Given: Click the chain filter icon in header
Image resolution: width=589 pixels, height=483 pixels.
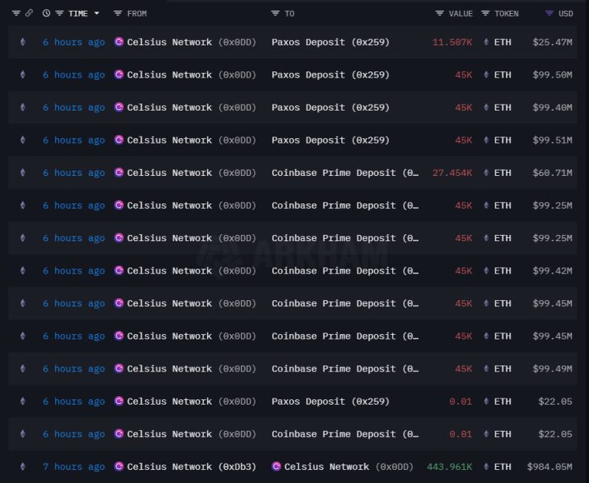Looking at the screenshot, I should tap(16, 13).
